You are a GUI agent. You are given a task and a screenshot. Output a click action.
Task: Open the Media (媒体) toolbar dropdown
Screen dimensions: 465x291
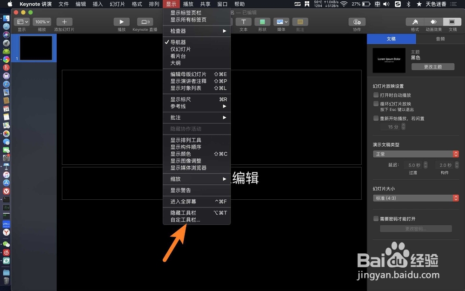click(x=281, y=22)
